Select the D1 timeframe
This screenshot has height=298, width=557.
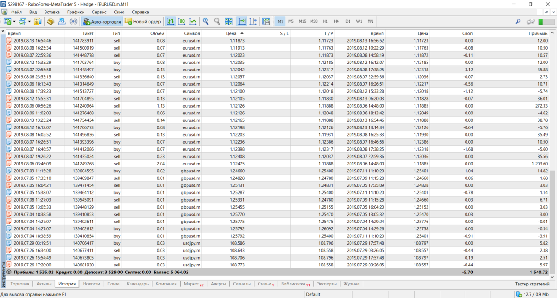click(x=348, y=21)
